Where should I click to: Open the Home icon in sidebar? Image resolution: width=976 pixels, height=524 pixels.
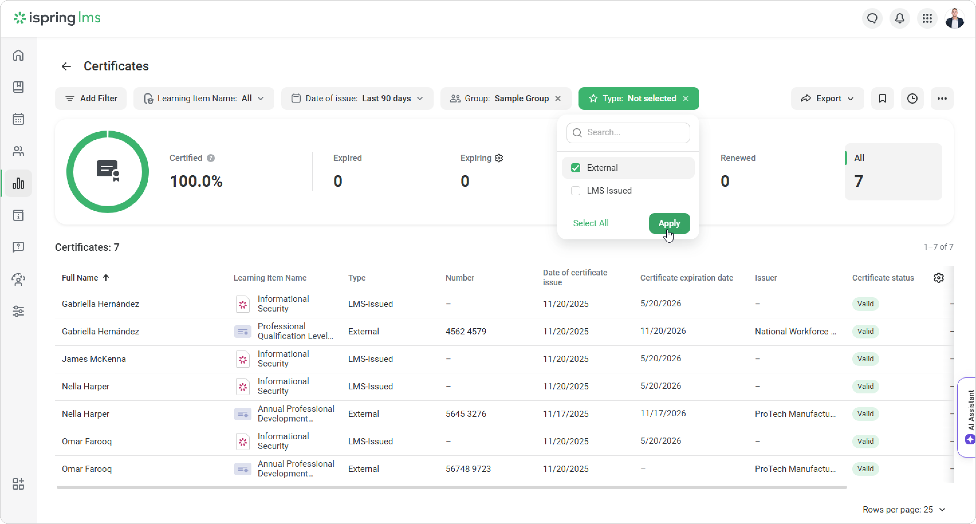18,55
